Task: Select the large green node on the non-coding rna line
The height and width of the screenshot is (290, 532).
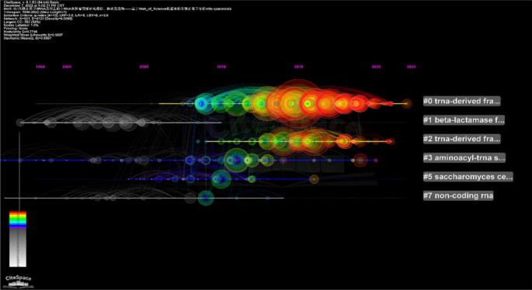Action: (206, 199)
